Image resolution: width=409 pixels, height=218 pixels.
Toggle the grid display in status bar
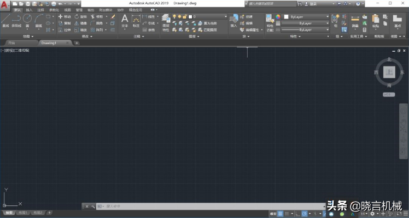click(281, 214)
